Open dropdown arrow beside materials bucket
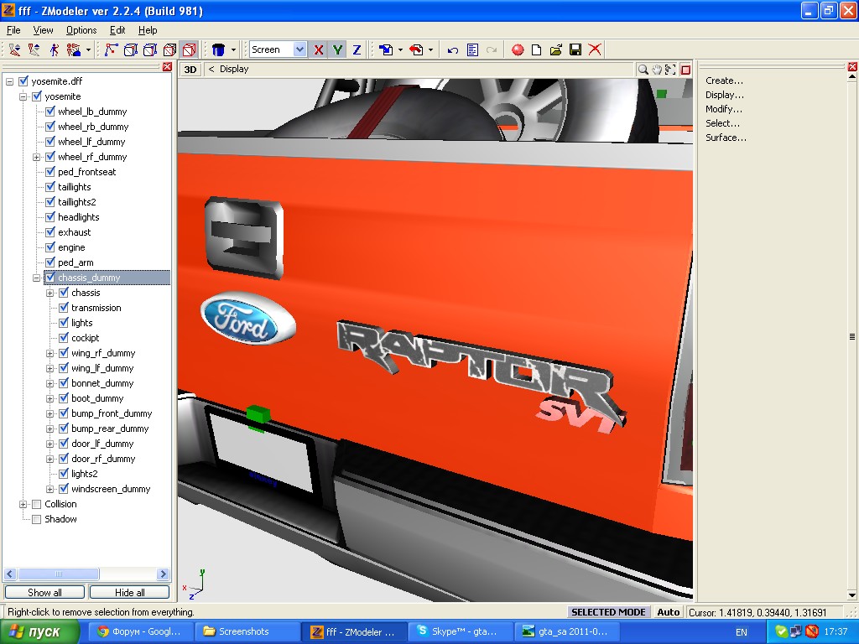The width and height of the screenshot is (859, 644). (x=233, y=49)
